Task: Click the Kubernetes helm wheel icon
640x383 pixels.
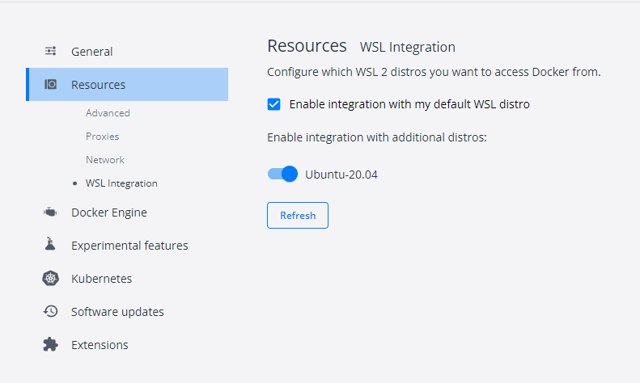Action: pyautogui.click(x=50, y=279)
